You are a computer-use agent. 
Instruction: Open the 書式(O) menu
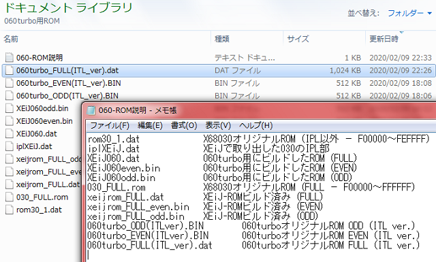(x=184, y=126)
